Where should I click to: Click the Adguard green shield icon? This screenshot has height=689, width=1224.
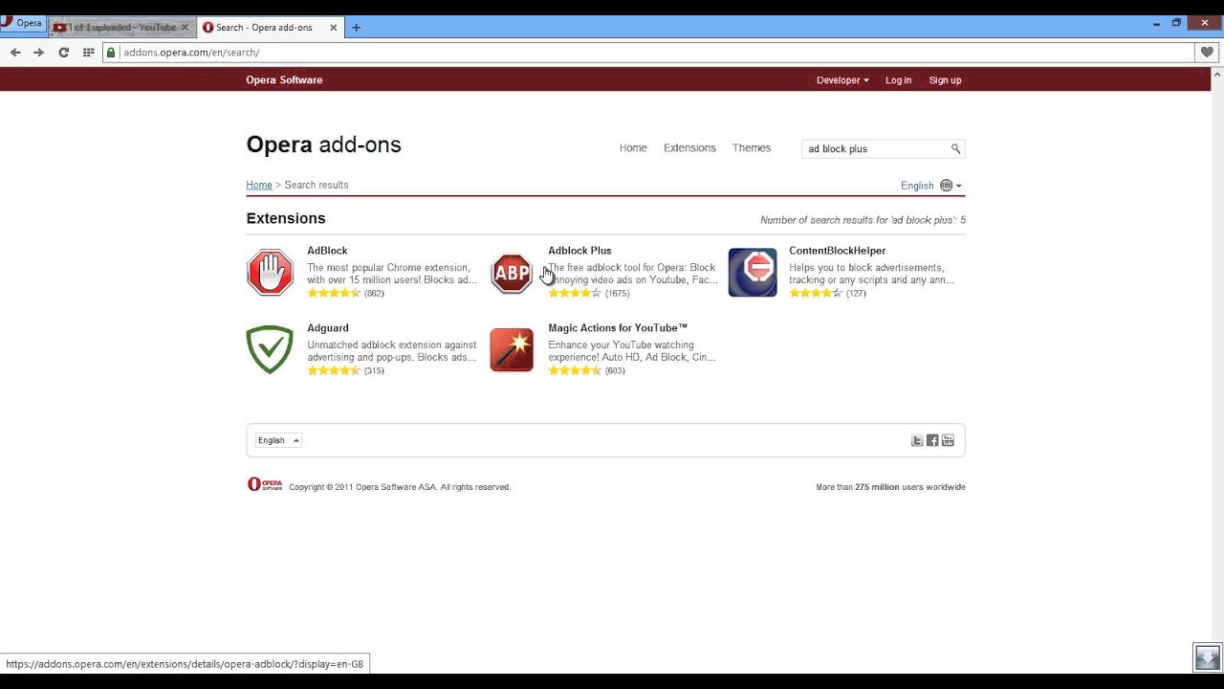270,350
